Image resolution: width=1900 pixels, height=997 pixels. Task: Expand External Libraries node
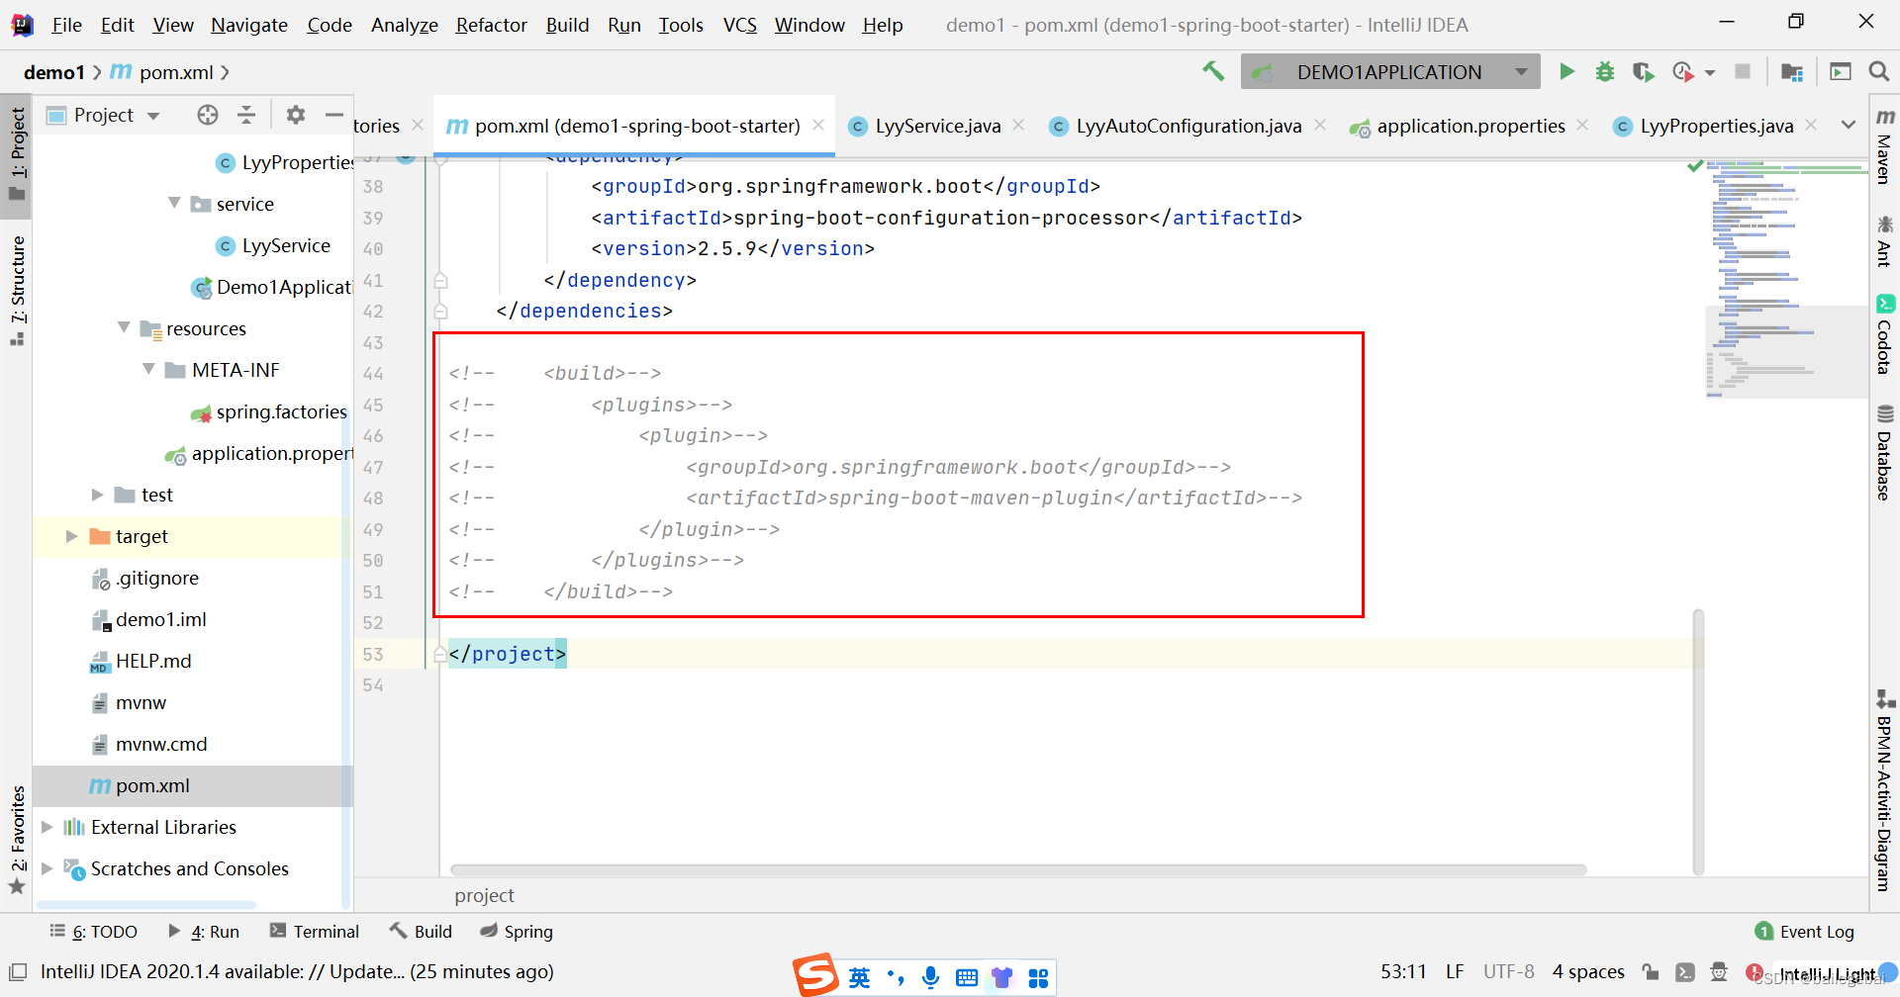point(47,826)
